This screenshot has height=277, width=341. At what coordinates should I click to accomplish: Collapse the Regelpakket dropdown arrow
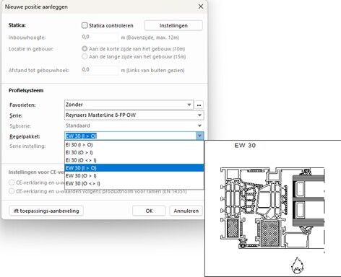(199, 136)
